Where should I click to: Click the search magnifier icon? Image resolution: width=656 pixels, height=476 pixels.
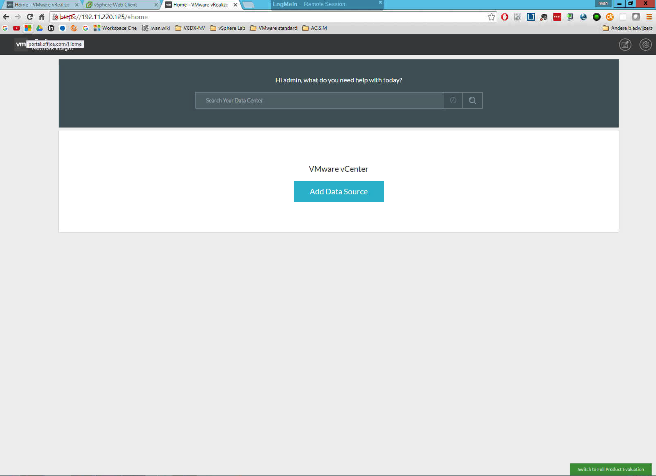[x=472, y=100]
